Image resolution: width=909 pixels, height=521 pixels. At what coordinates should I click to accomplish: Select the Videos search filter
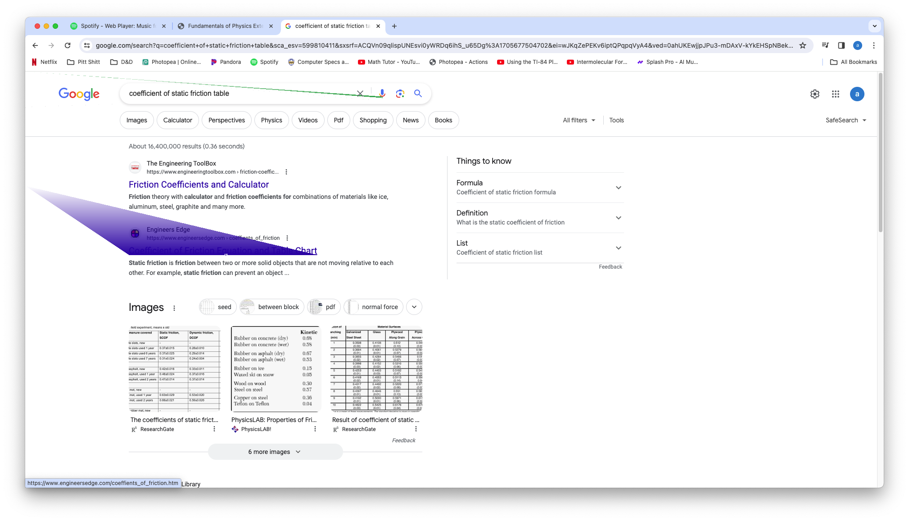click(308, 120)
